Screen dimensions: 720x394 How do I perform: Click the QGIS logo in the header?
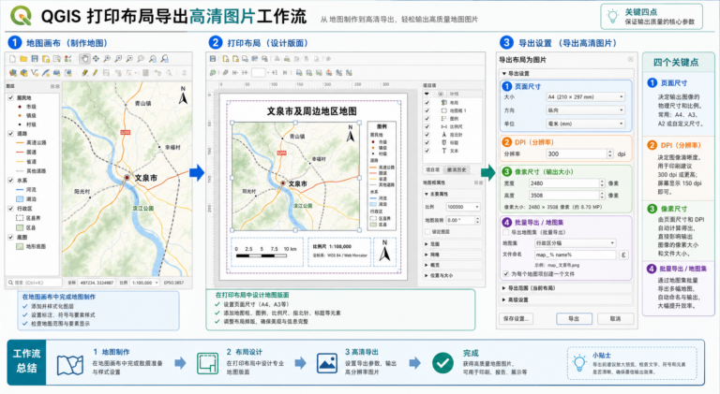click(x=21, y=16)
